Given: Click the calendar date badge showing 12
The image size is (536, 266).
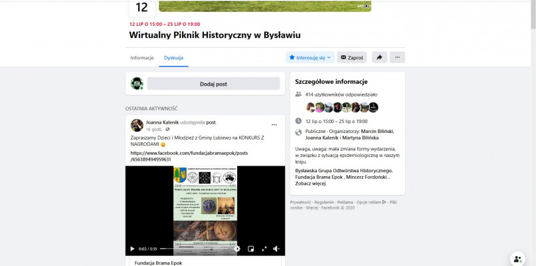Looking at the screenshot, I should click(142, 7).
